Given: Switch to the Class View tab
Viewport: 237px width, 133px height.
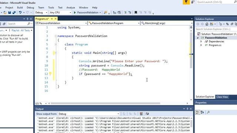Looking at the screenshot, I should [x=222, y=97].
